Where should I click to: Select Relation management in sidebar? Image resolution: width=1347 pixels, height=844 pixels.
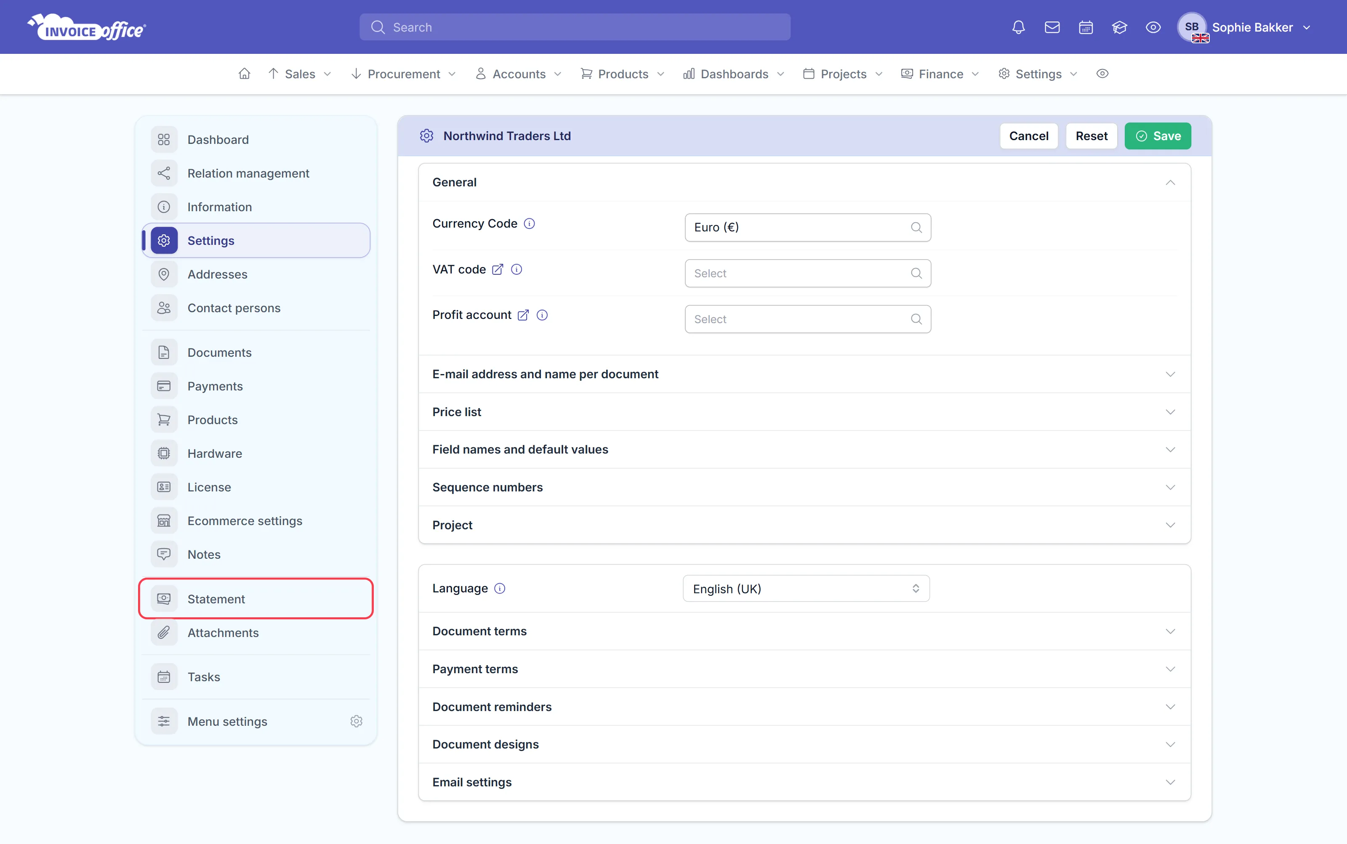click(x=256, y=173)
